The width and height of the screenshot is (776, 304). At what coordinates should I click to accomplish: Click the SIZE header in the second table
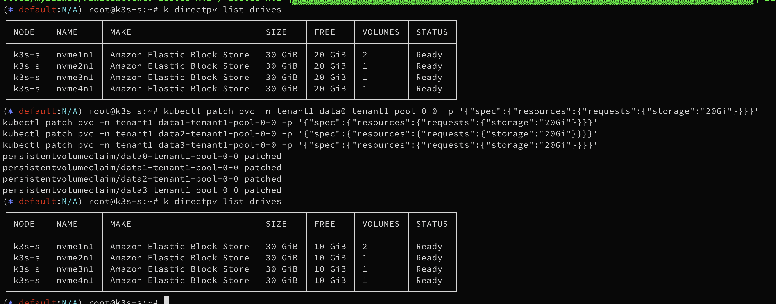[x=276, y=224]
